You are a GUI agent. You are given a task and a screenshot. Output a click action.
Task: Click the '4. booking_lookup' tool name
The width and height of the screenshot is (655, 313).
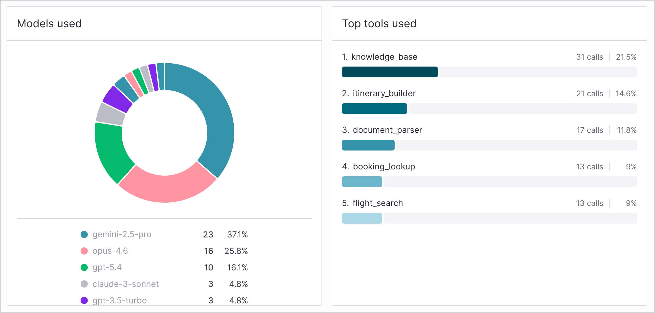pos(378,167)
